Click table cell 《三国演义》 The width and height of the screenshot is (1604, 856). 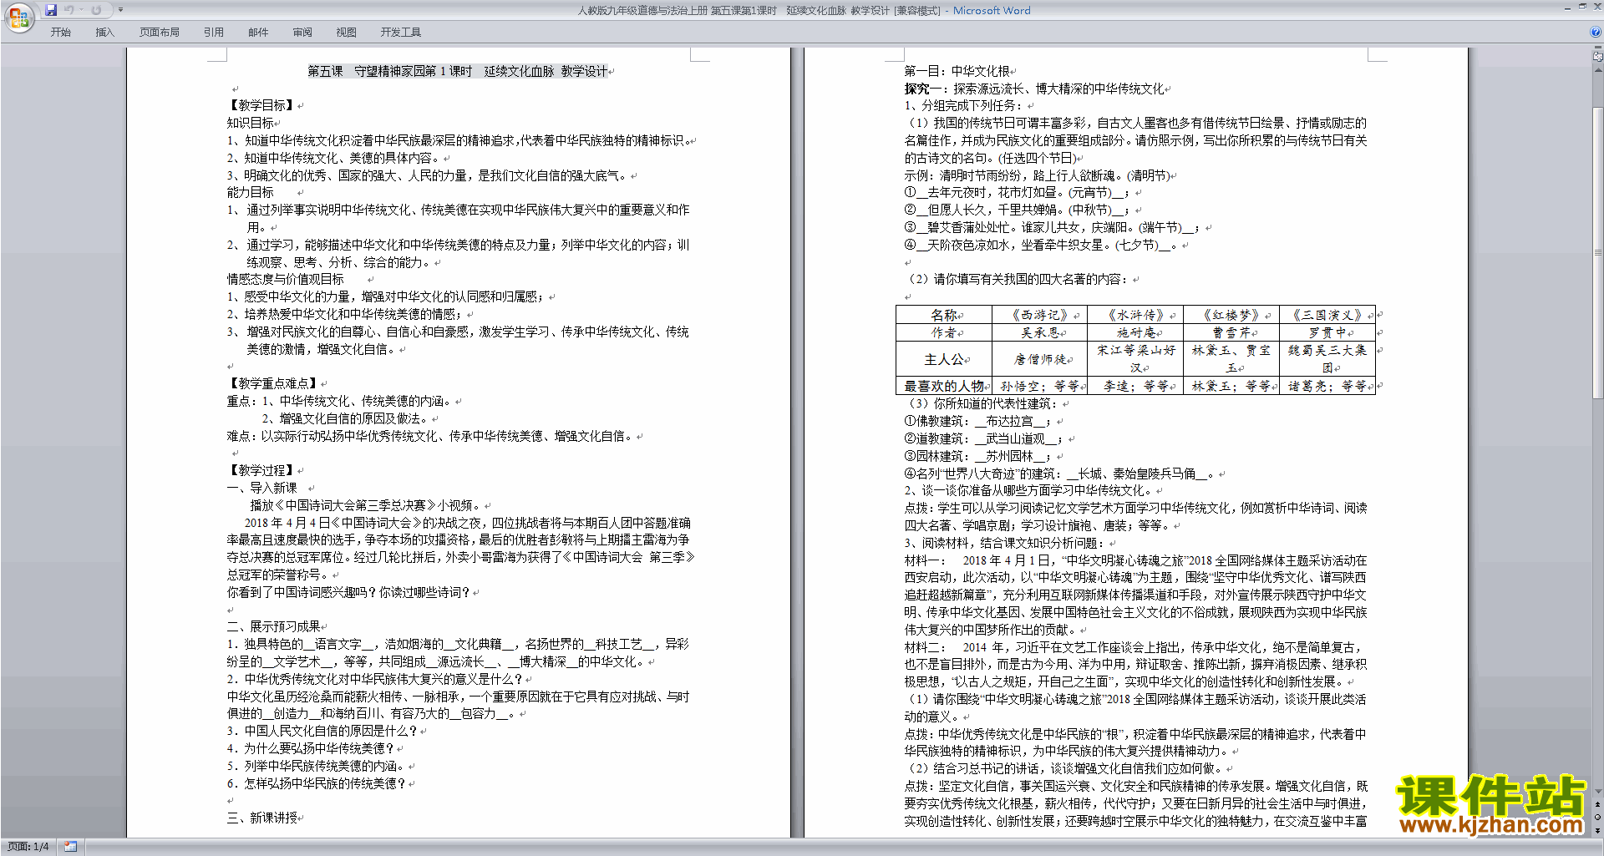coord(1327,316)
